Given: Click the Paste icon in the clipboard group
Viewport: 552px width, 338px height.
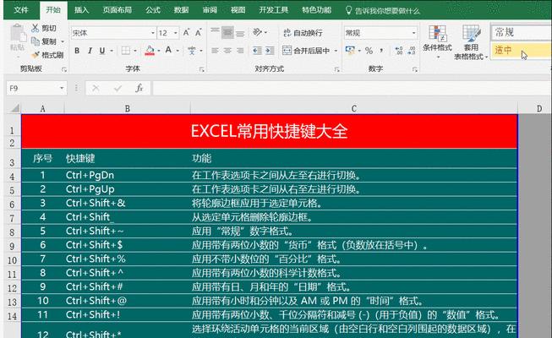Looking at the screenshot, I should point(17,34).
